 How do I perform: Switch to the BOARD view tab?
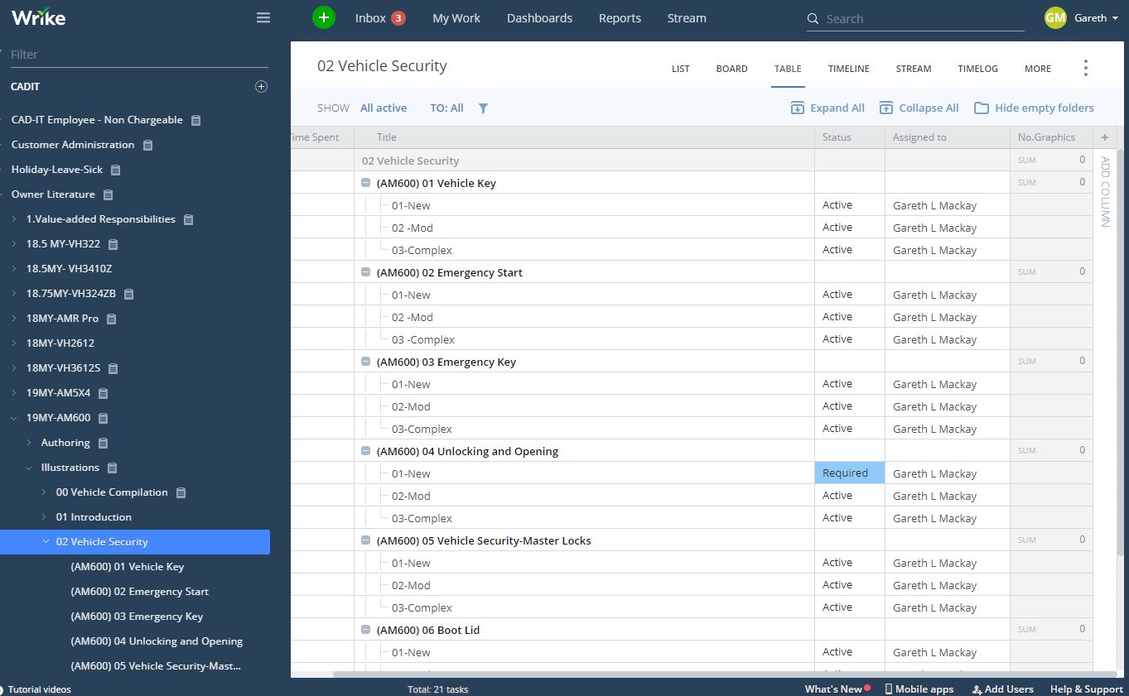point(731,69)
